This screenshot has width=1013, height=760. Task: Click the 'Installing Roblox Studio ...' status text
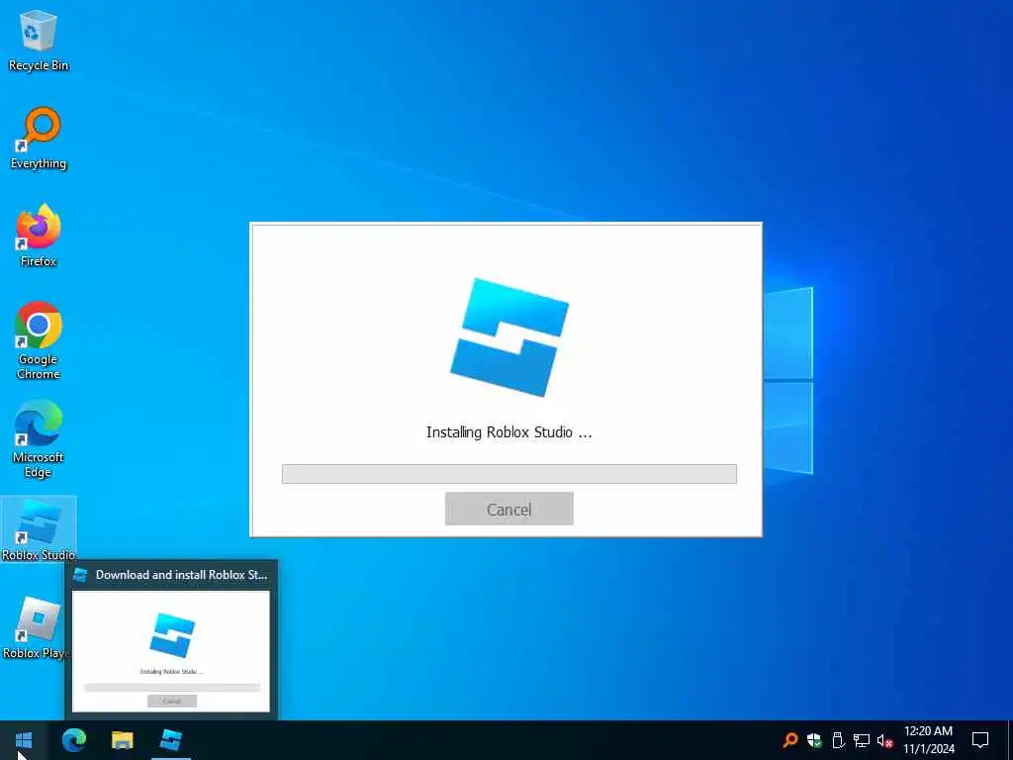click(509, 432)
